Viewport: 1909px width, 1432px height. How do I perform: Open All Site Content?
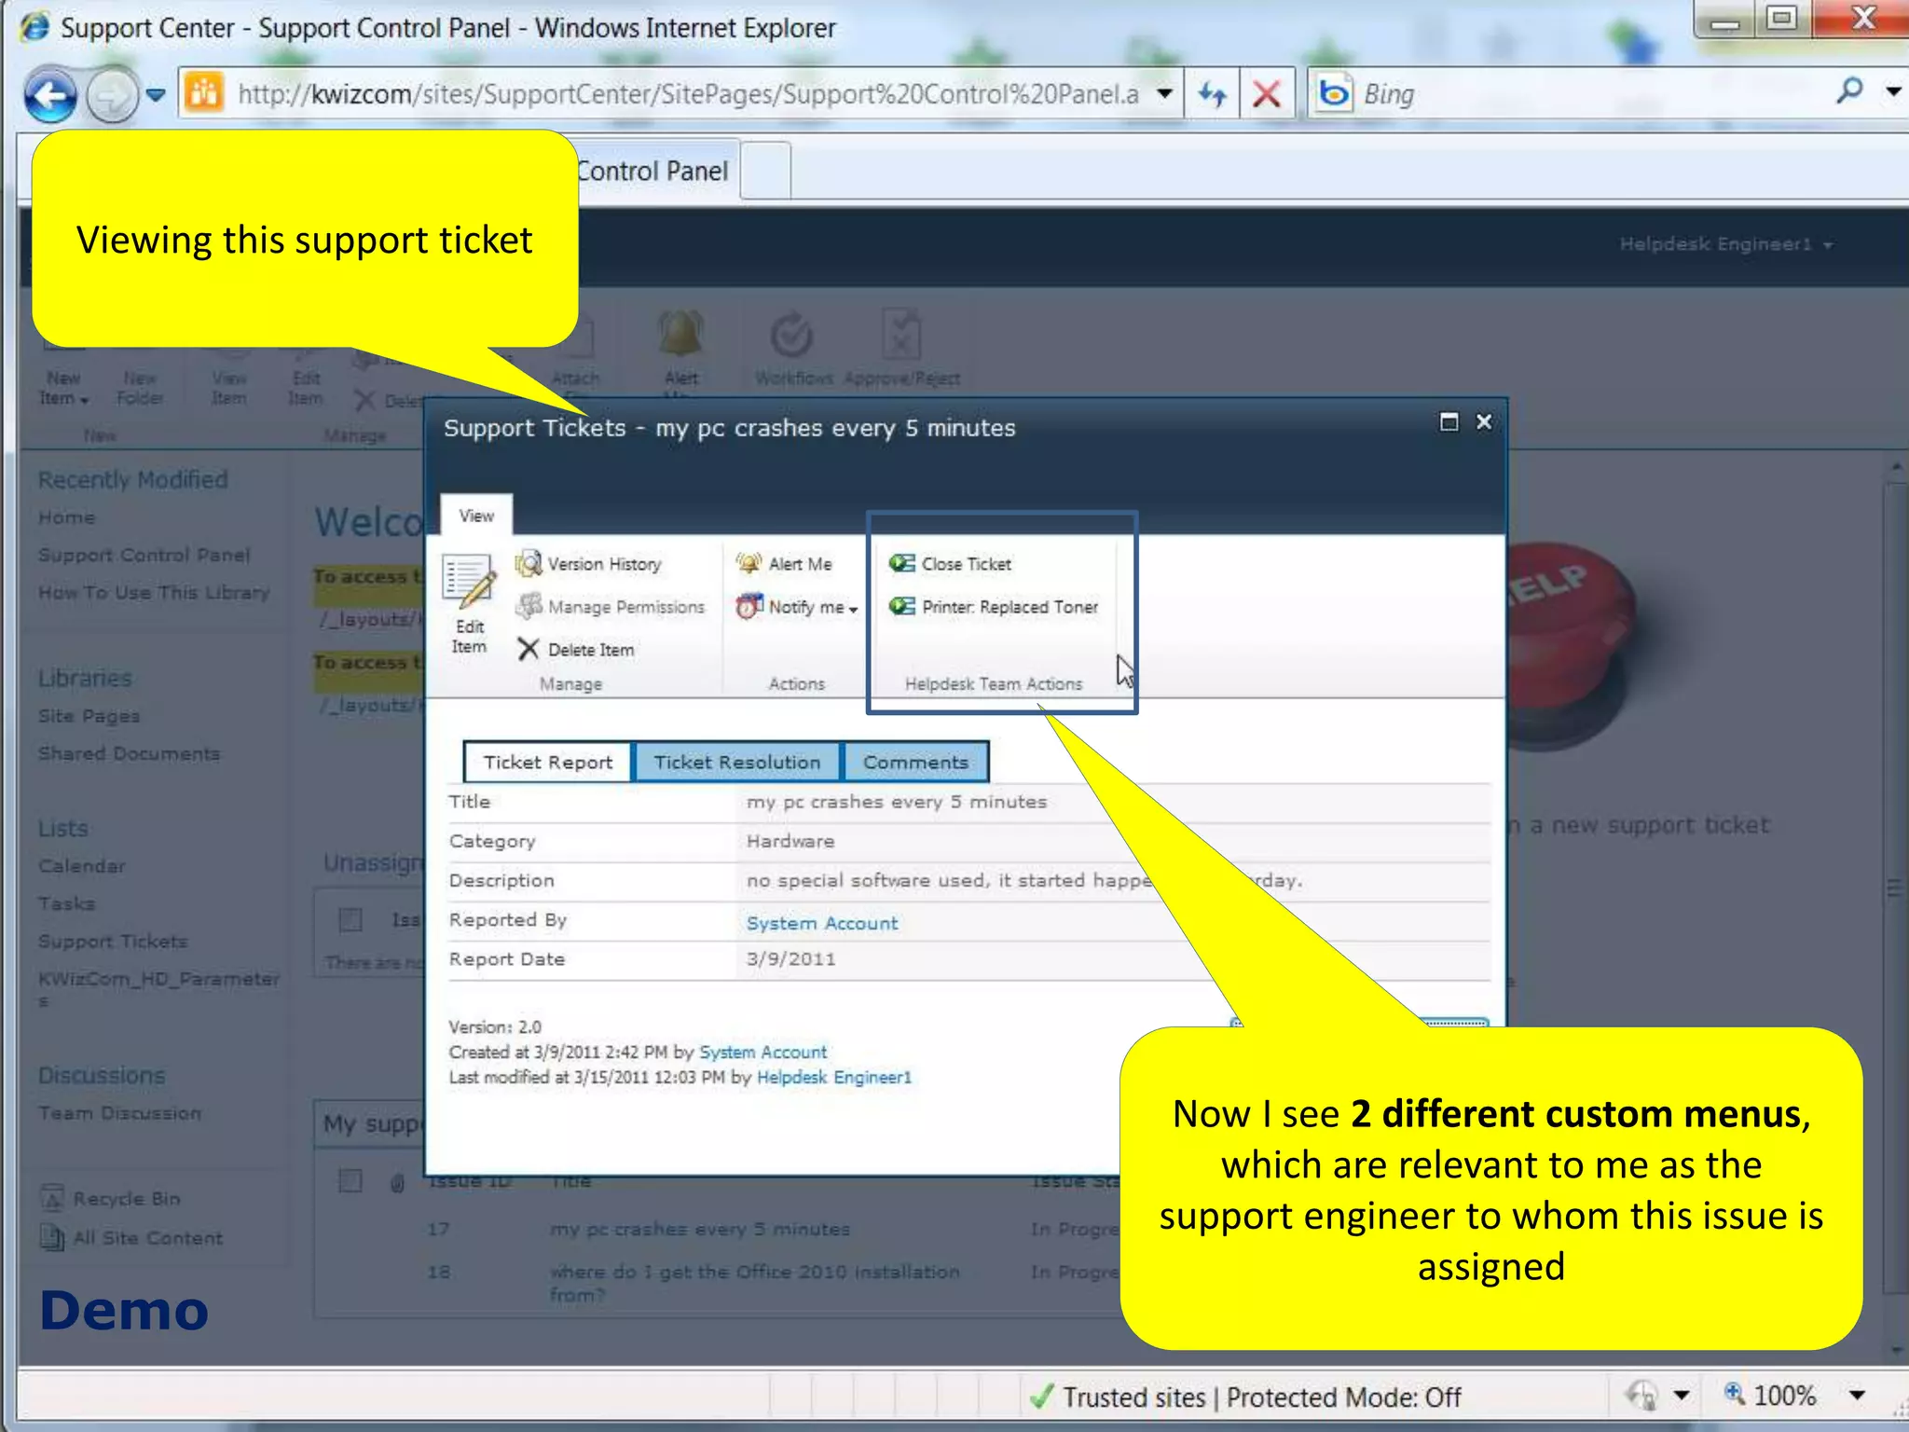tap(132, 1238)
